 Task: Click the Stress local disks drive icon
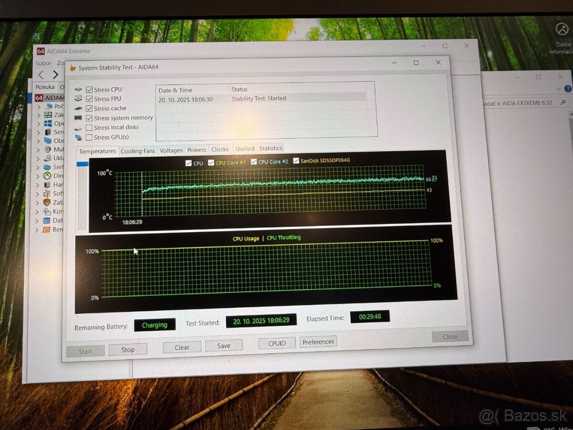[78, 128]
